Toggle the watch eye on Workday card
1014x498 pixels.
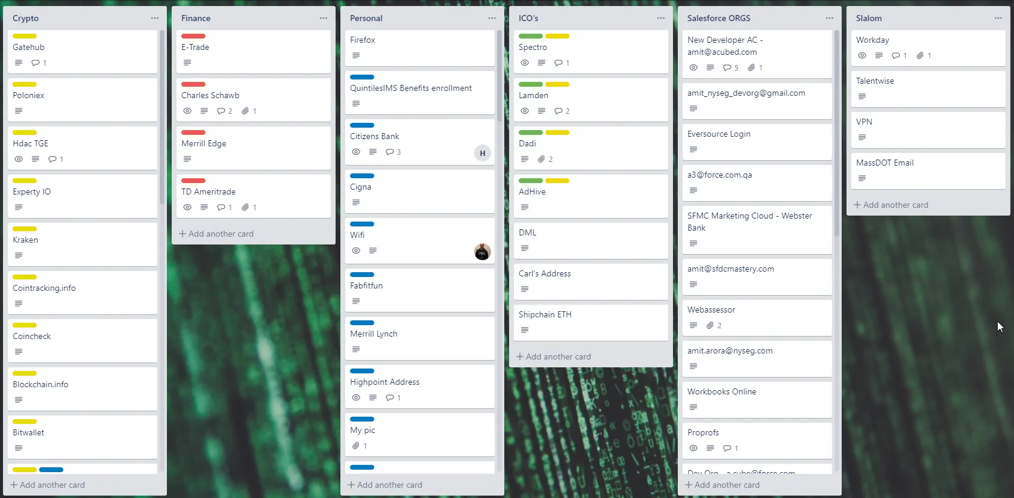coord(862,55)
